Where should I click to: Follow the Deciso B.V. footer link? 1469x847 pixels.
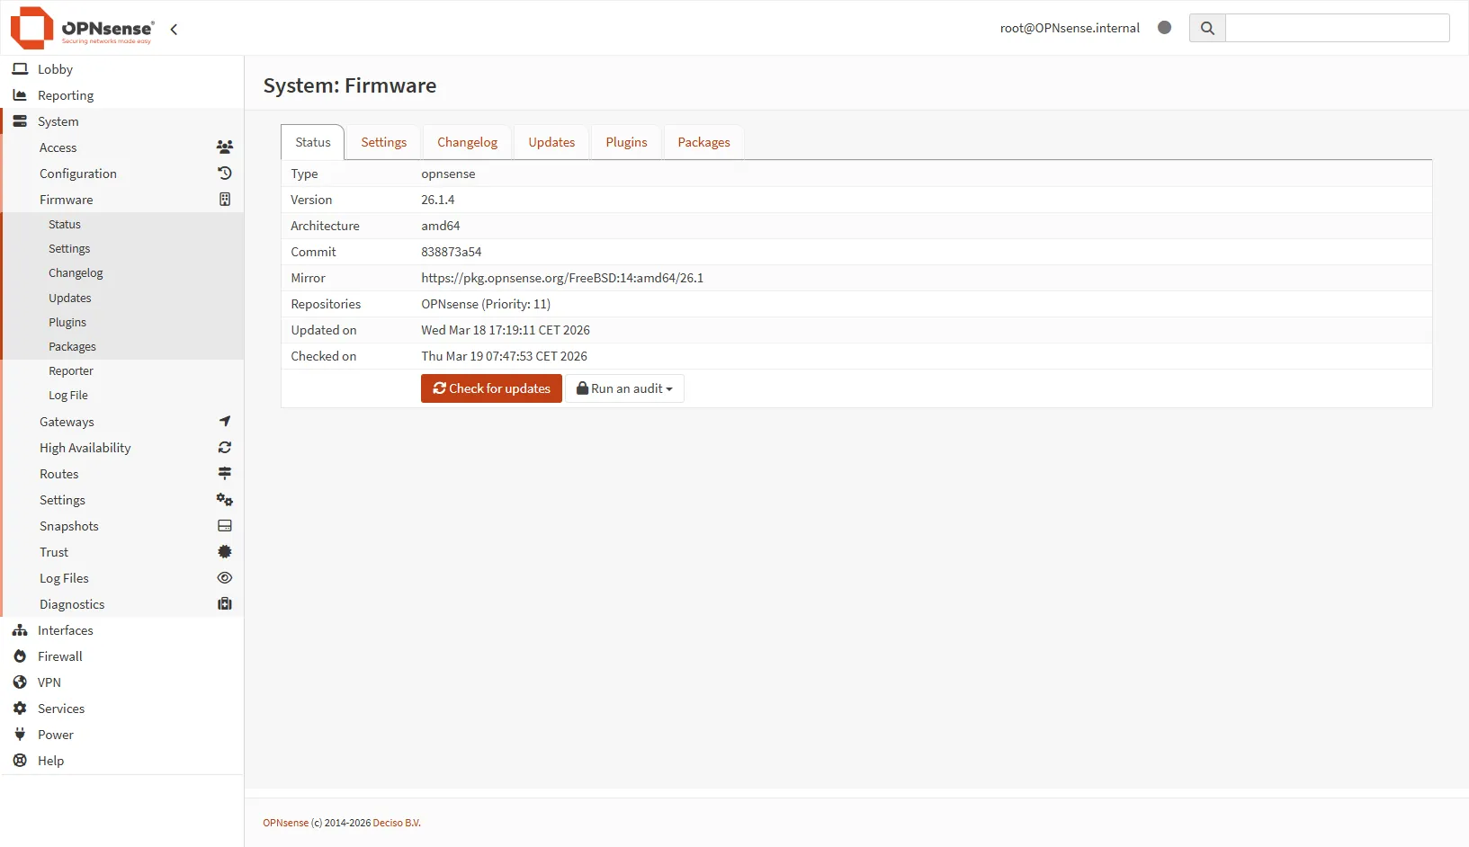[x=396, y=823]
